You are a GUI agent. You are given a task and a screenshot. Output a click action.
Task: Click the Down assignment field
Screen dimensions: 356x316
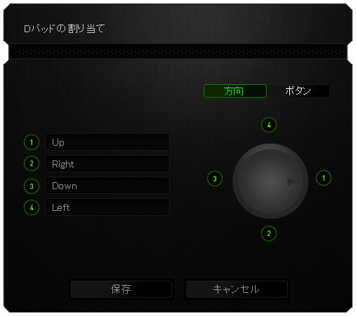click(x=107, y=186)
